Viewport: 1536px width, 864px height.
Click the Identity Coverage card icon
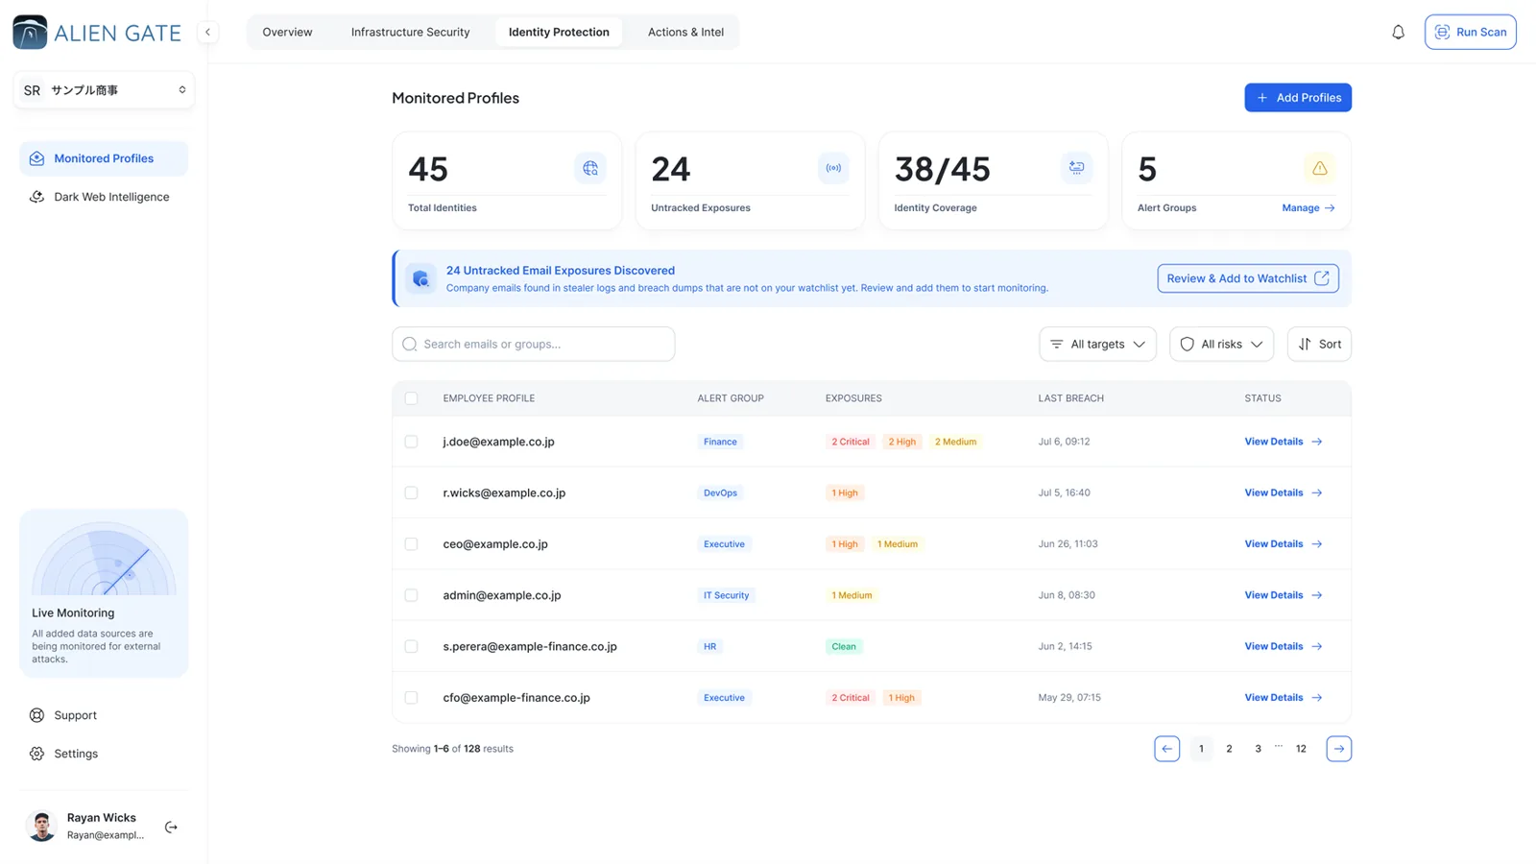tap(1076, 168)
